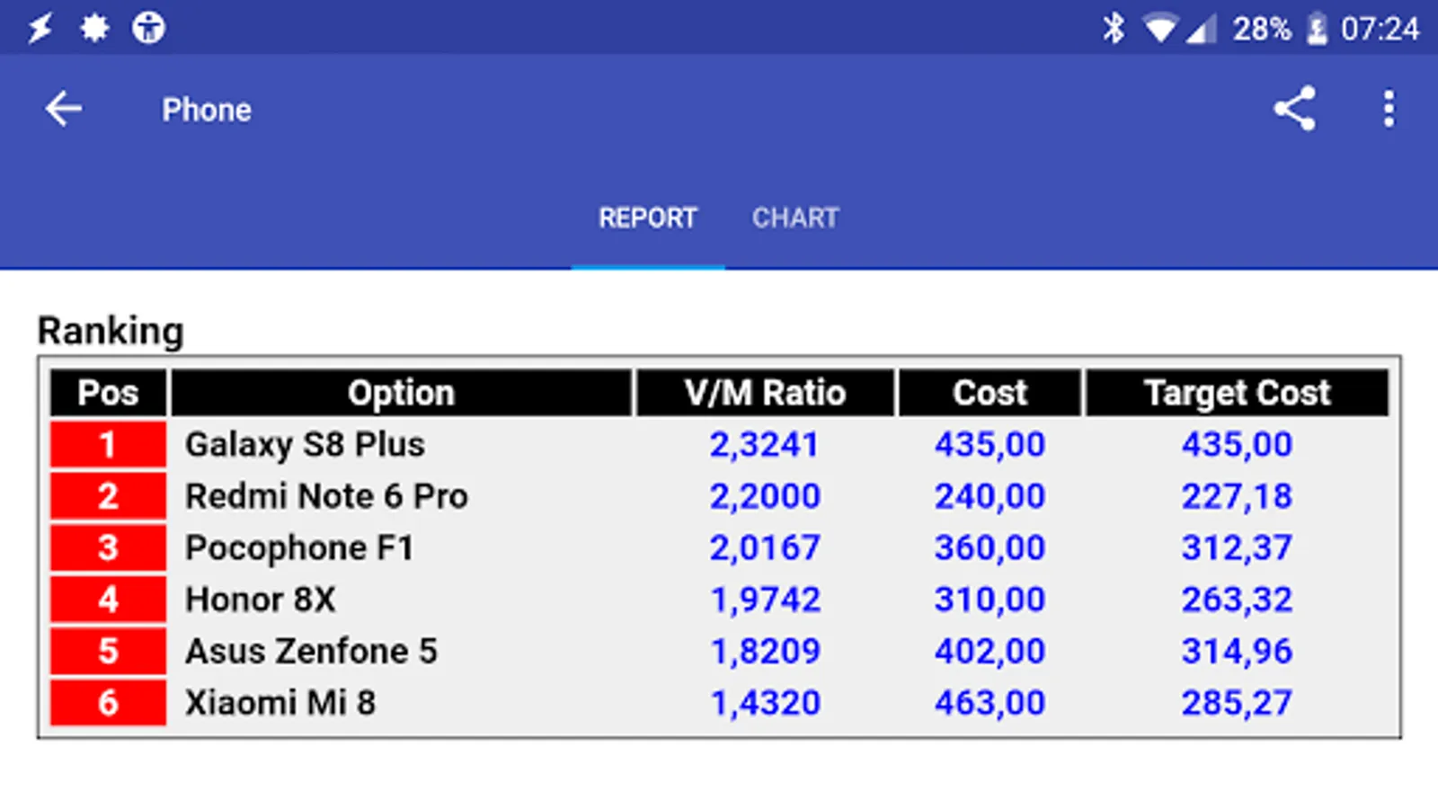Tap V/M ratio value 2,0167
Image resolution: width=1438 pixels, height=809 pixels.
765,547
